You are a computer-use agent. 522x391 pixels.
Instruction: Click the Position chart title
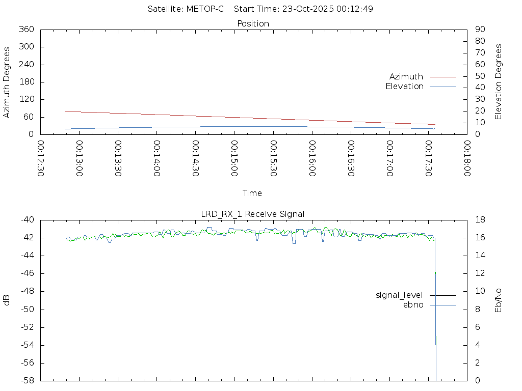[x=253, y=24]
